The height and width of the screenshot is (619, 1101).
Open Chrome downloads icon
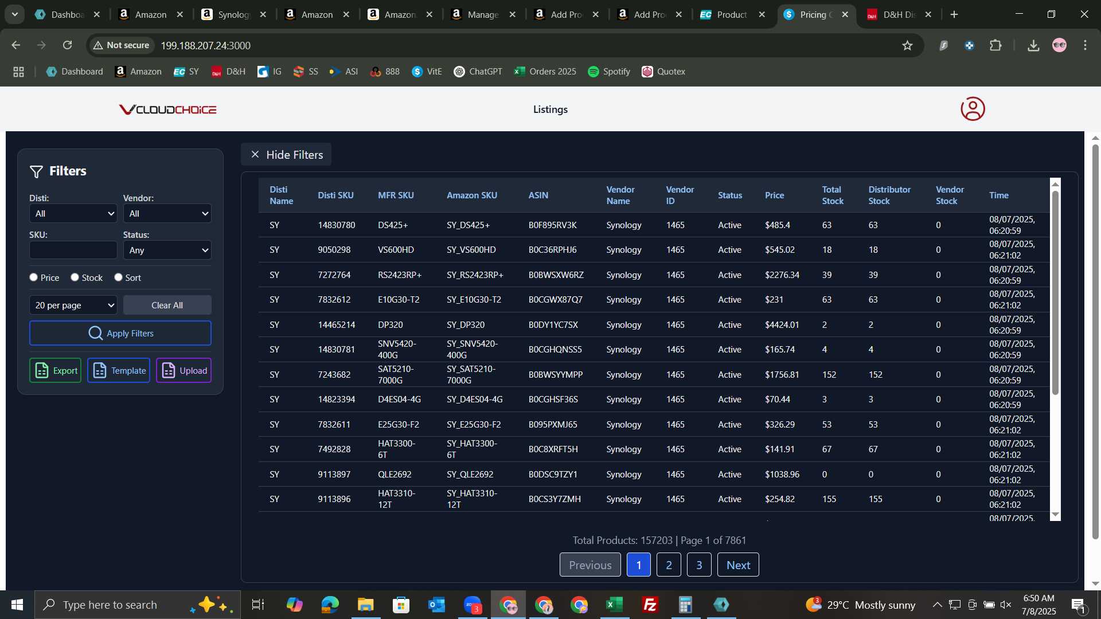[1033, 45]
